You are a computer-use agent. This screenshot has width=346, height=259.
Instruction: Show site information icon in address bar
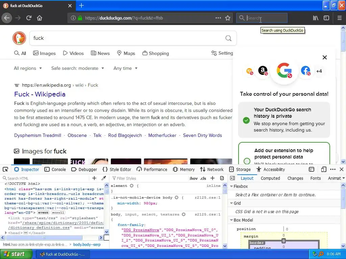[x=73, y=18]
